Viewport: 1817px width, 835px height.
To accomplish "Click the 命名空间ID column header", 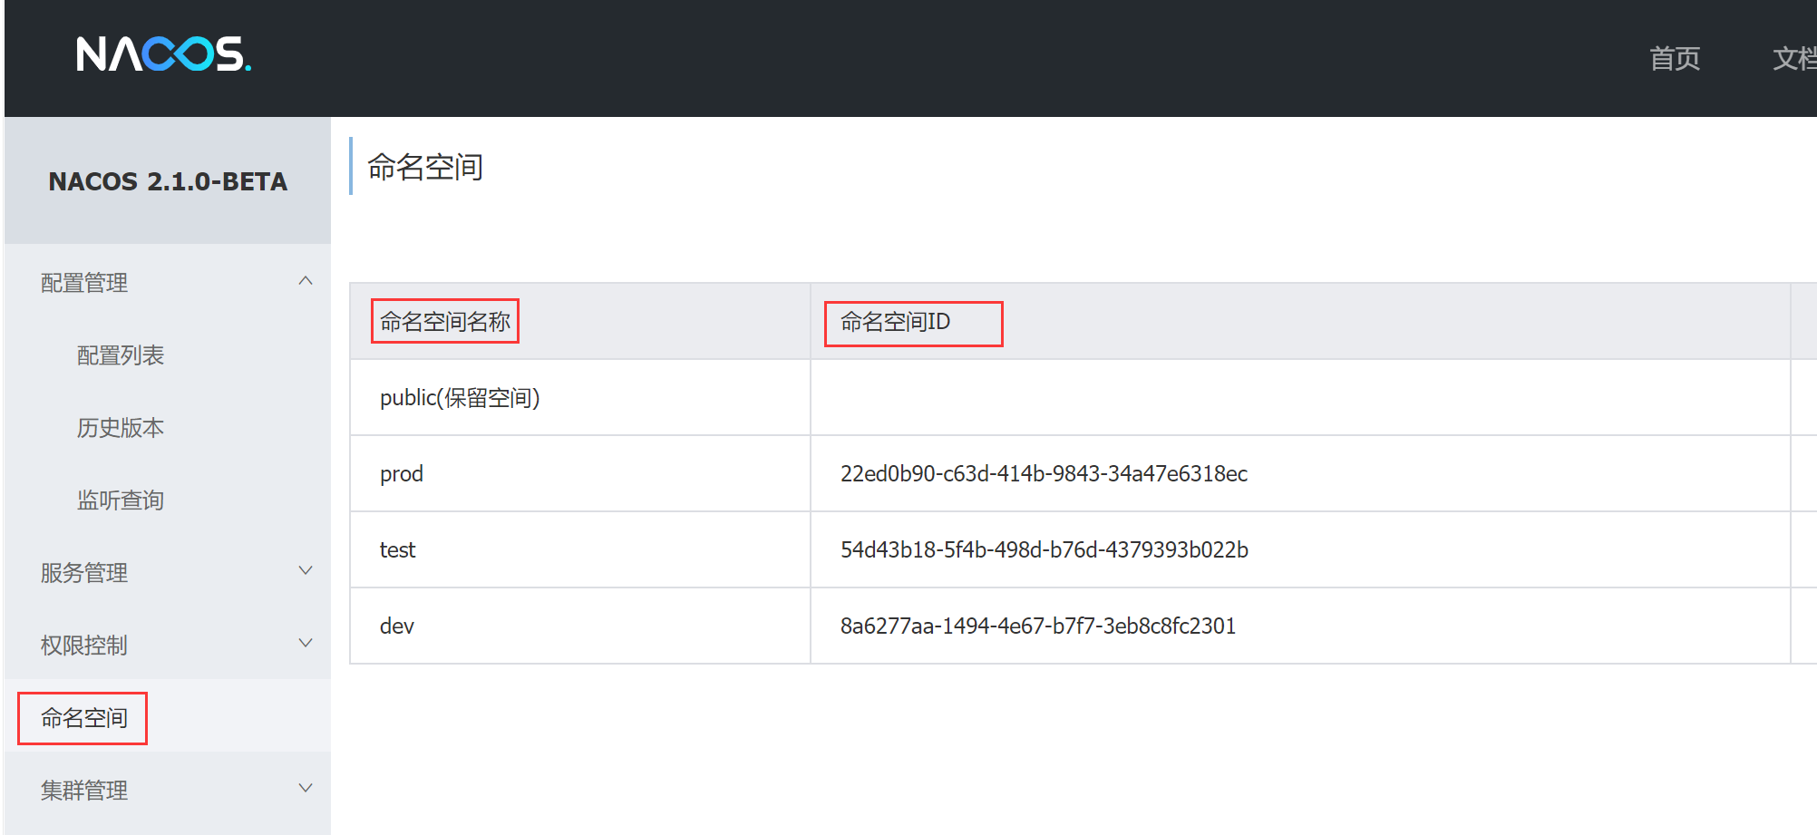I will coord(912,323).
